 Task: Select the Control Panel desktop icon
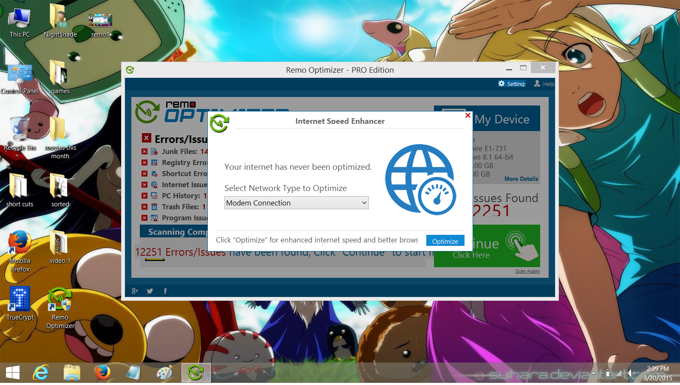pos(20,80)
